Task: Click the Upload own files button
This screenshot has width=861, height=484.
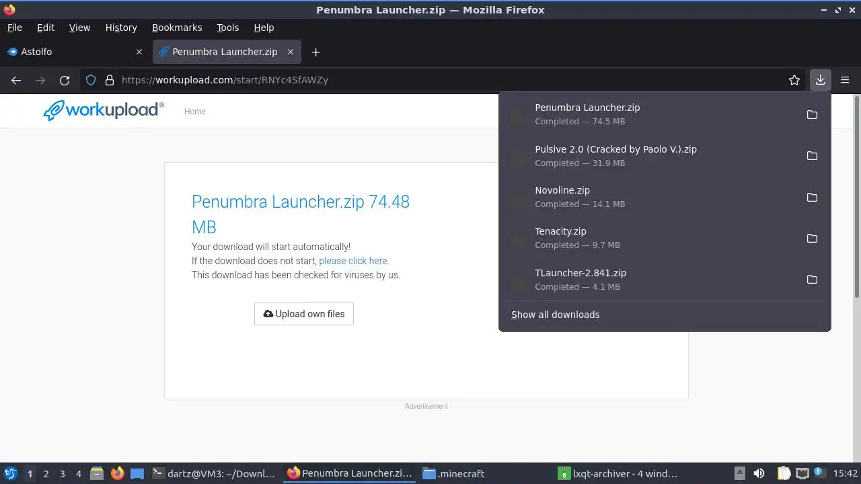Action: [304, 314]
